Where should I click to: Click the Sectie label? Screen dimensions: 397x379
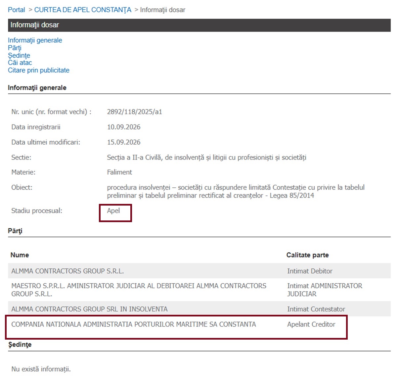coord(21,158)
